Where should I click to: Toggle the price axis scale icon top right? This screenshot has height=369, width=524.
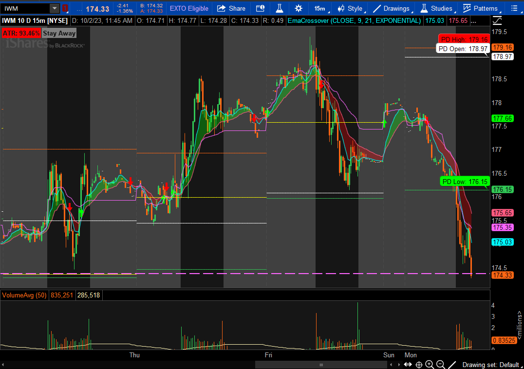pos(497,20)
